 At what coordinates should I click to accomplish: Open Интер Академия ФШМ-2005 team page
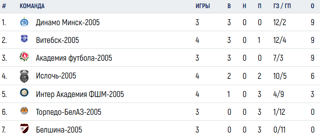80,94
